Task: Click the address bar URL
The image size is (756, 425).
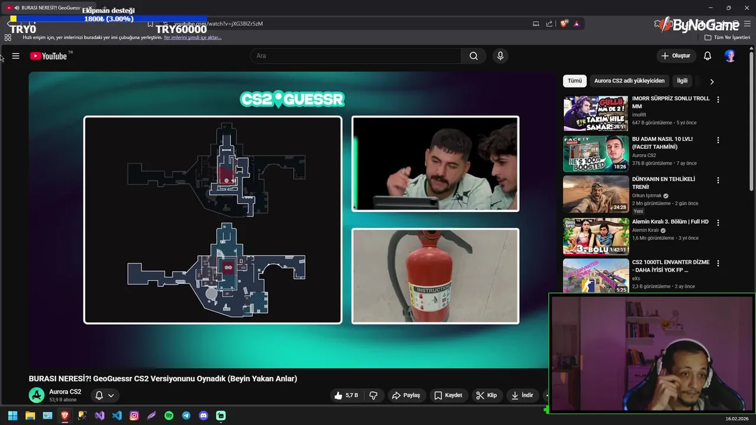Action: [219, 24]
